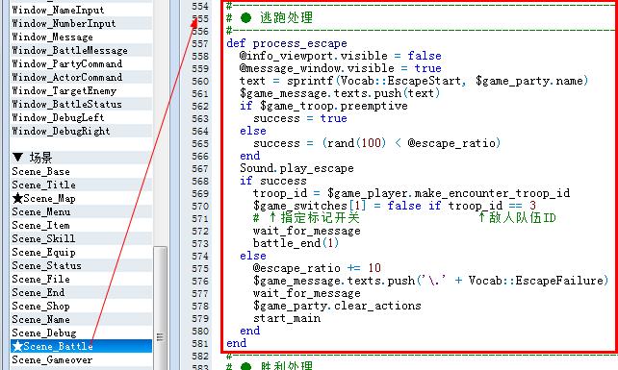The height and width of the screenshot is (370, 618).
Task: Click the sprintf Vocab::EscapeStart line
Action: 414,81
